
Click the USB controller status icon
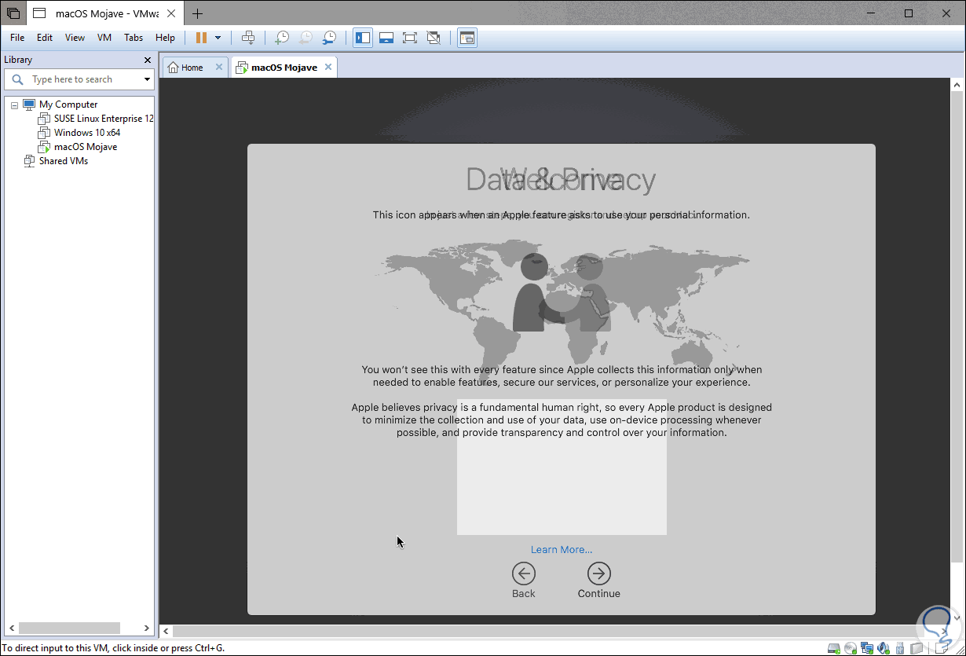(900, 648)
